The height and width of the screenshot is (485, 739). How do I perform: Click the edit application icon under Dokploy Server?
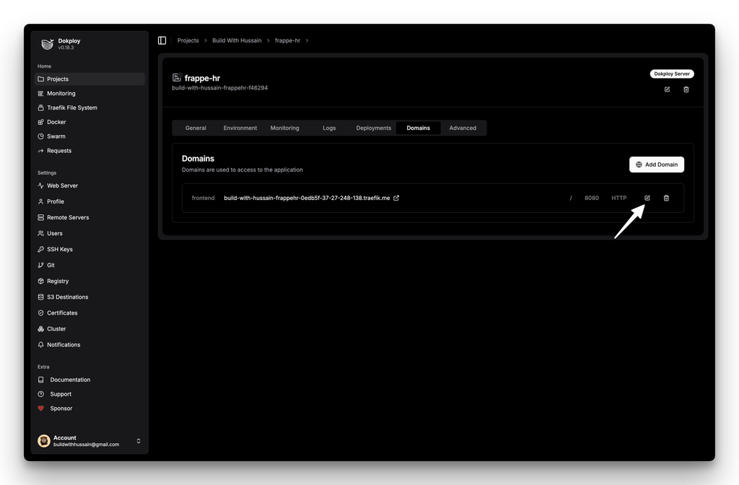(x=667, y=89)
